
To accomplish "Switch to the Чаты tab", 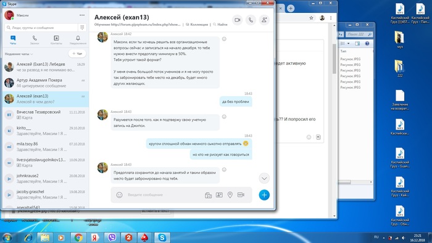I will point(13,40).
